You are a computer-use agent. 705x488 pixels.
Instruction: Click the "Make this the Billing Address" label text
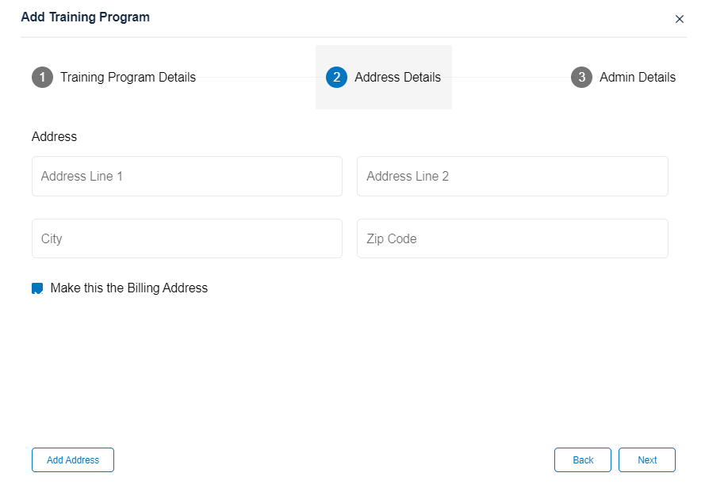click(x=128, y=288)
